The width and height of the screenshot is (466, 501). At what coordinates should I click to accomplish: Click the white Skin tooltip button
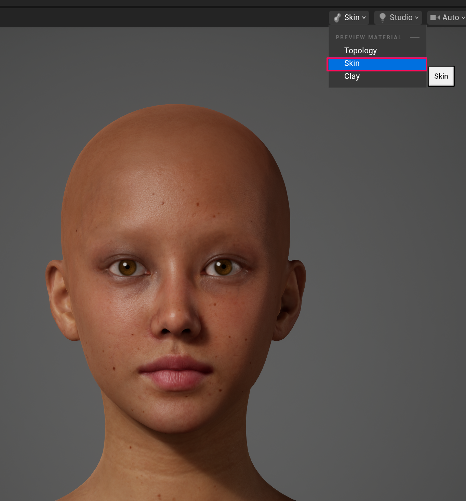coord(441,76)
